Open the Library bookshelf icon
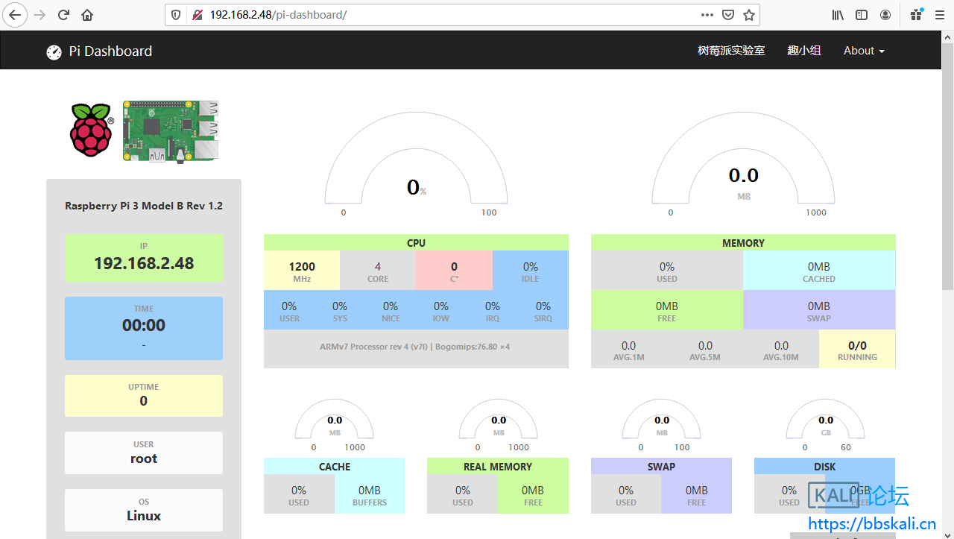Viewport: 954px width, 539px height. point(838,15)
